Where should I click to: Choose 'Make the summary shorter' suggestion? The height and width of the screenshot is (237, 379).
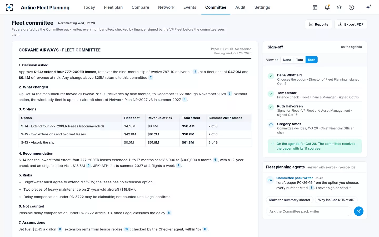click(x=290, y=200)
